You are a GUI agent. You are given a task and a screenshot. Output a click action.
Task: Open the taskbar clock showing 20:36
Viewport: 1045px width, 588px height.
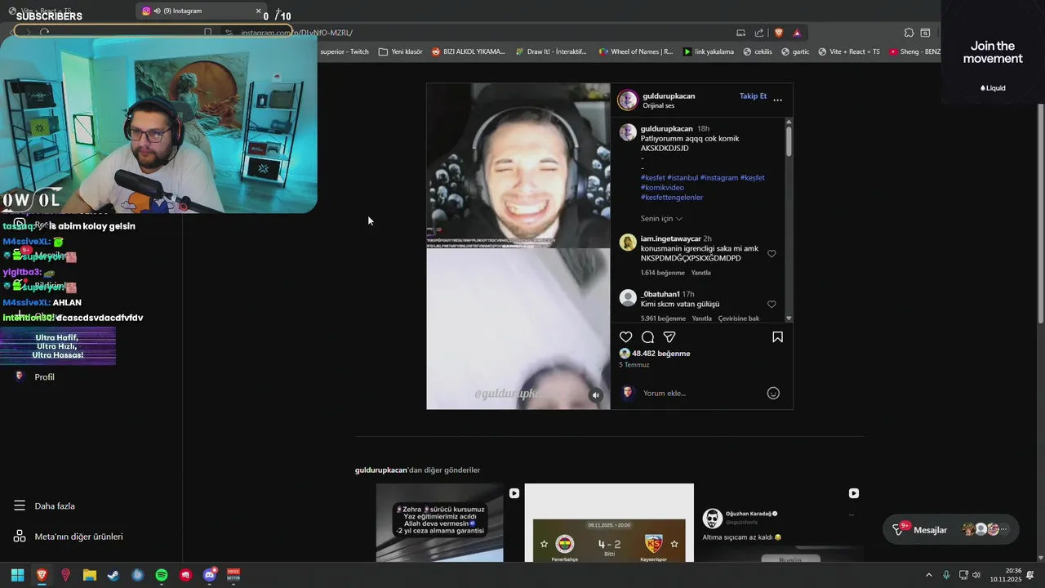[1006, 575]
